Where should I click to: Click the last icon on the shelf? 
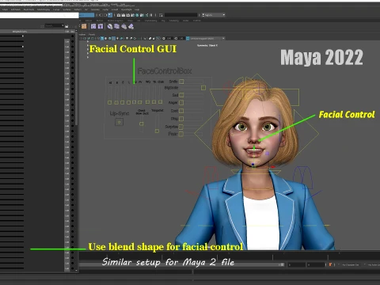(x=131, y=26)
